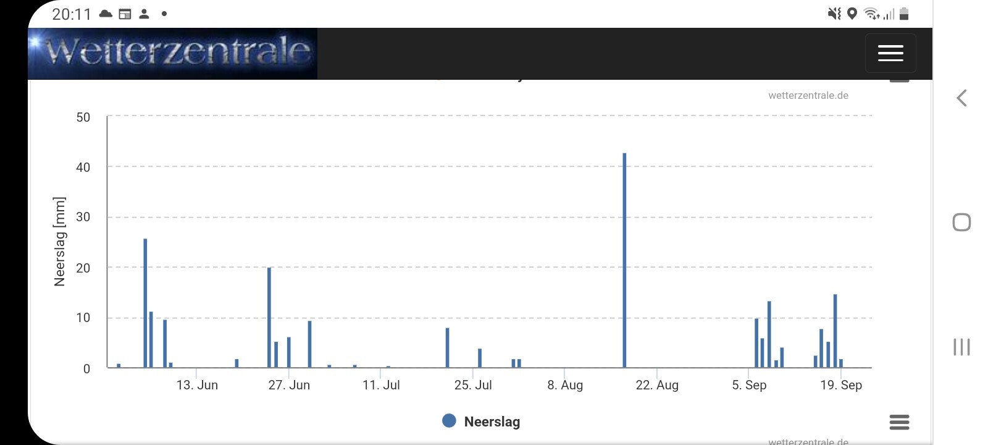Viewport: 988px width, 445px height.
Task: Click the "27. Jun" x-axis label
Action: [289, 385]
